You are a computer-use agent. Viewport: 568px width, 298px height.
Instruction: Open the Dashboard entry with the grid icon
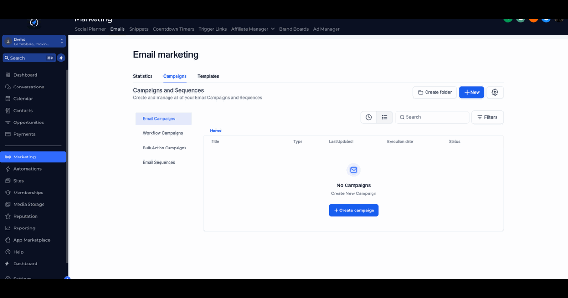click(x=25, y=75)
